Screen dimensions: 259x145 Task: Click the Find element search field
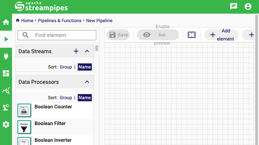pos(57,35)
